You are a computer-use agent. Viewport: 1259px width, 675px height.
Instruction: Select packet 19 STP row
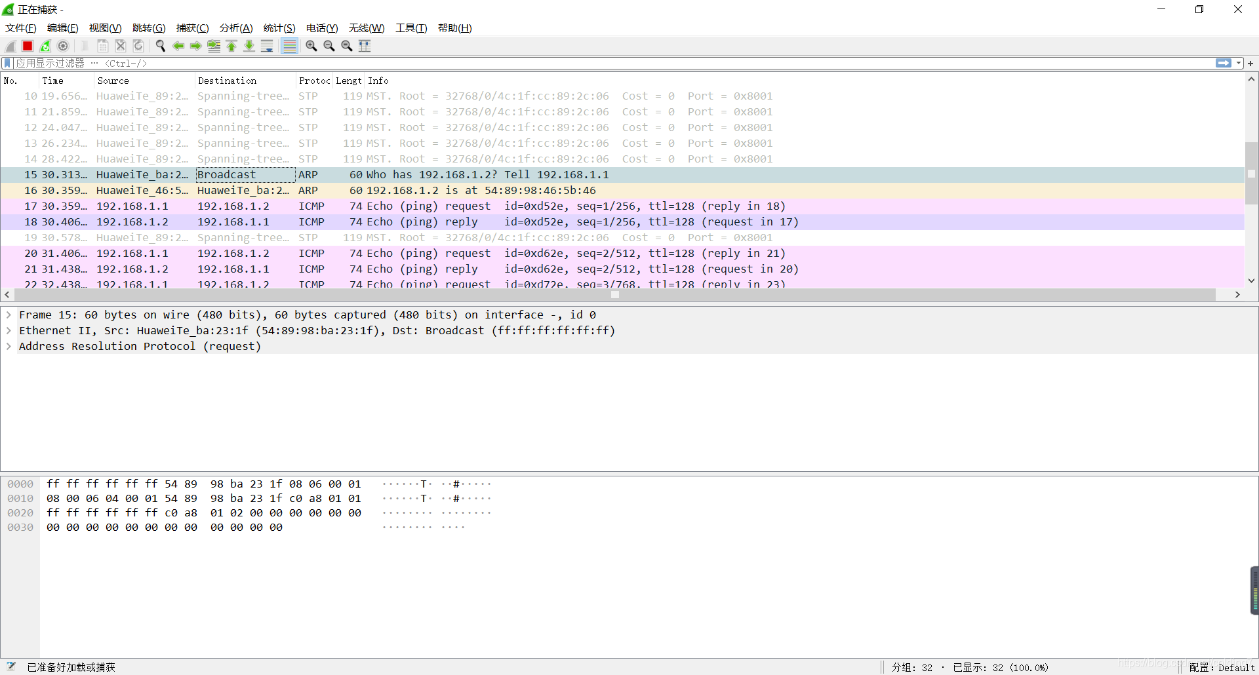tap(622, 238)
